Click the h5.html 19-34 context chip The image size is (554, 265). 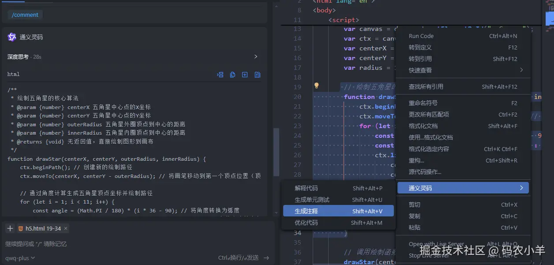click(x=43, y=228)
